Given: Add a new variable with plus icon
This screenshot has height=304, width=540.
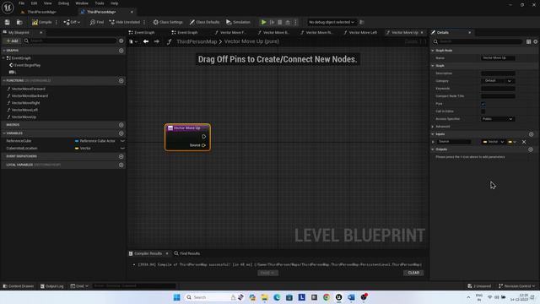Looking at the screenshot, I should point(121,133).
